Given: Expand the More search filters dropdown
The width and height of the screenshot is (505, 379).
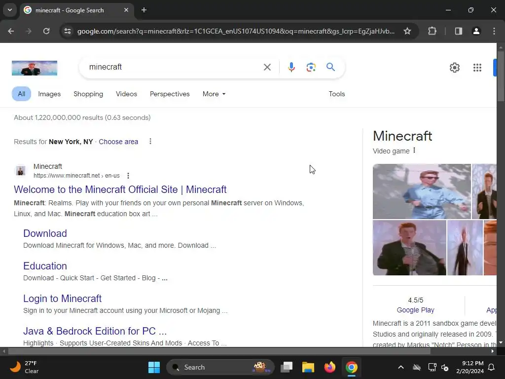Looking at the screenshot, I should click(x=214, y=94).
